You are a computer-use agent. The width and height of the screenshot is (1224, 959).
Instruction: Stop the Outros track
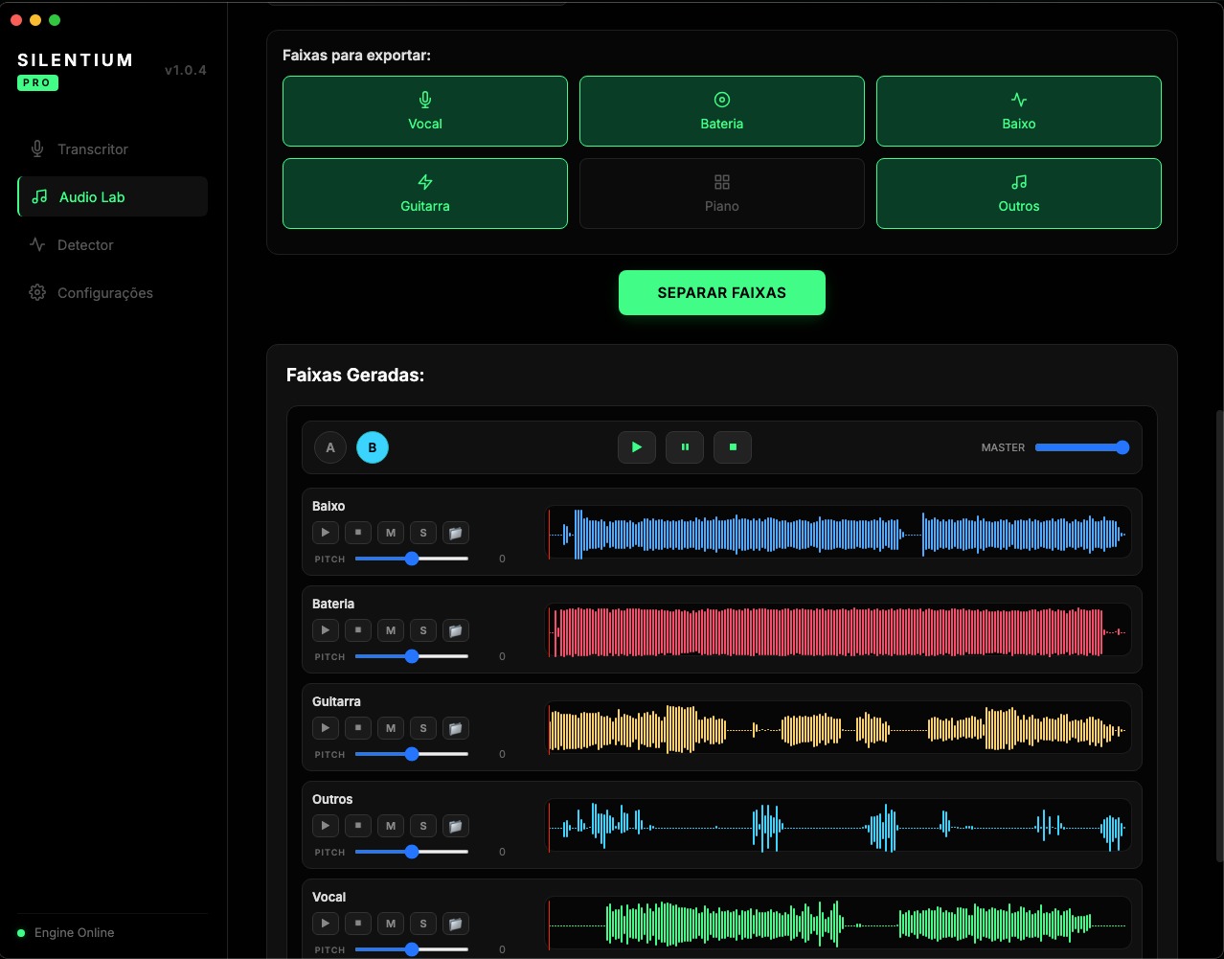click(357, 825)
